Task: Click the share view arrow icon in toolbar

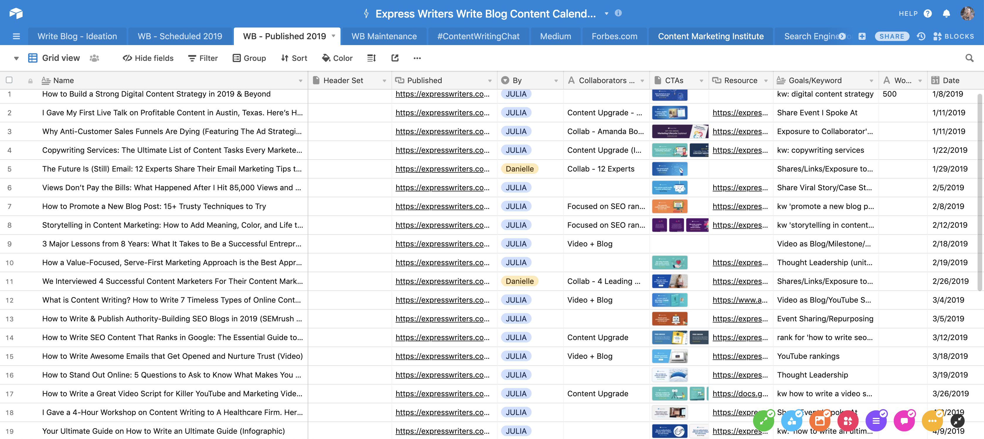Action: coord(395,58)
